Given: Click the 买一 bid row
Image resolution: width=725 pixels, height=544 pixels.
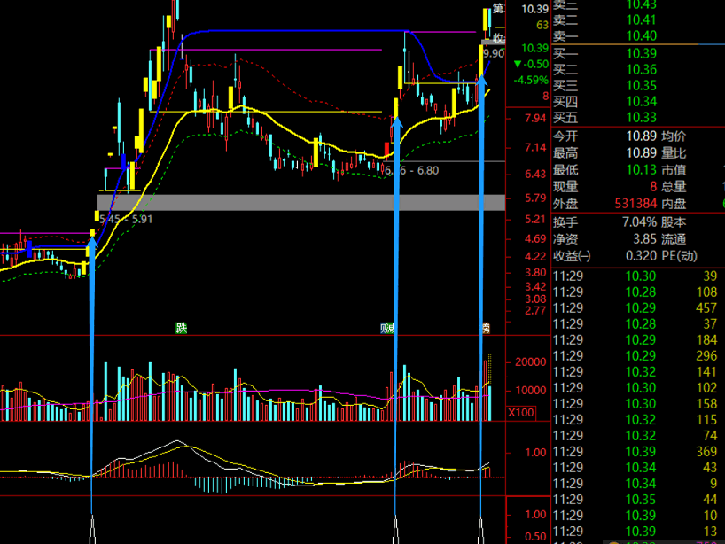Looking at the screenshot, I should pos(605,54).
